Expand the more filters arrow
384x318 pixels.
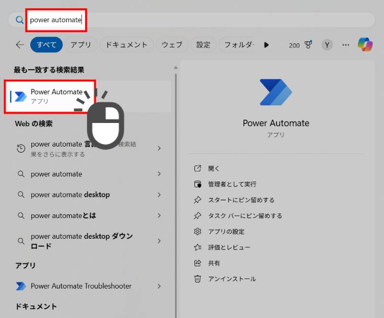266,45
